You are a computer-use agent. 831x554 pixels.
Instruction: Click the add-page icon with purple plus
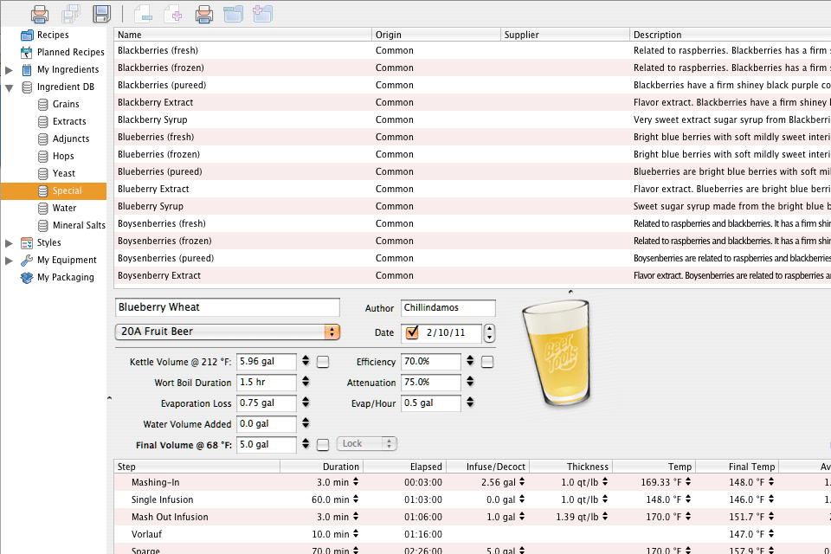coord(173,13)
